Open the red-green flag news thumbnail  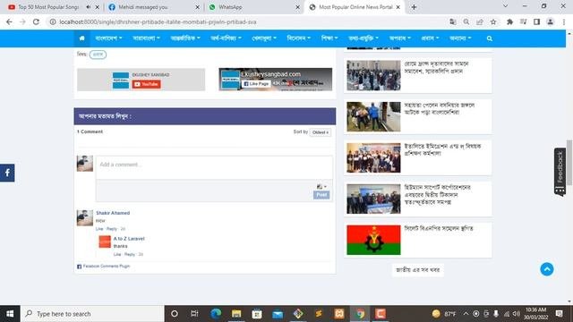point(373,240)
